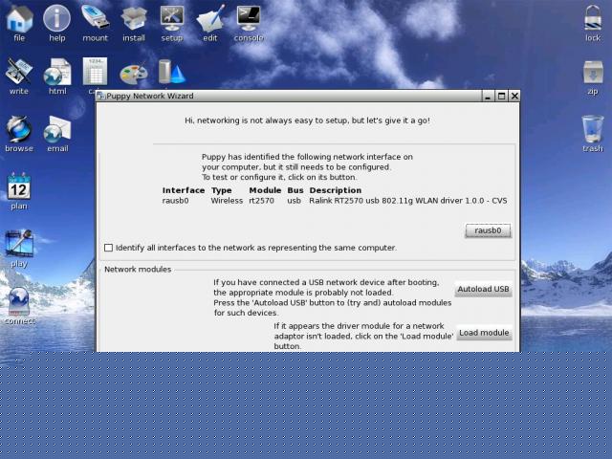Viewport: 612px width, 459px height.
Task: Open the plan calendar icon
Action: coord(19,187)
